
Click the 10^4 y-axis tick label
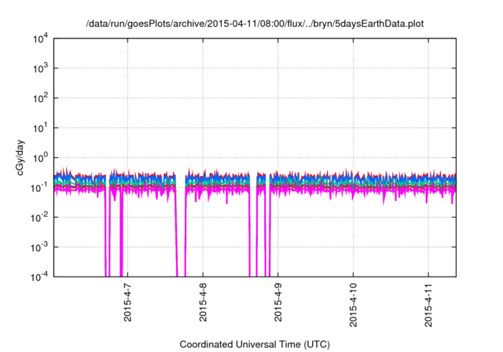(x=41, y=38)
